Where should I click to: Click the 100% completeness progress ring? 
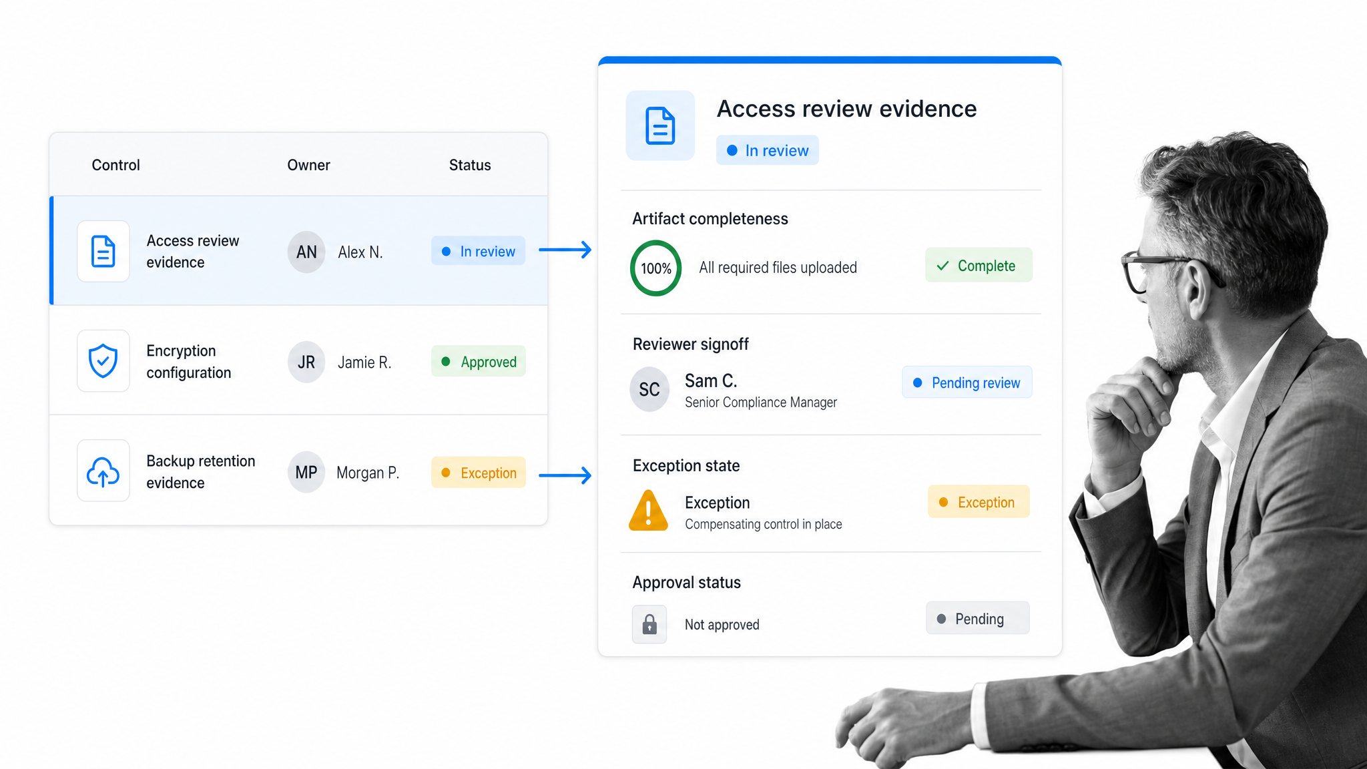[x=656, y=268]
